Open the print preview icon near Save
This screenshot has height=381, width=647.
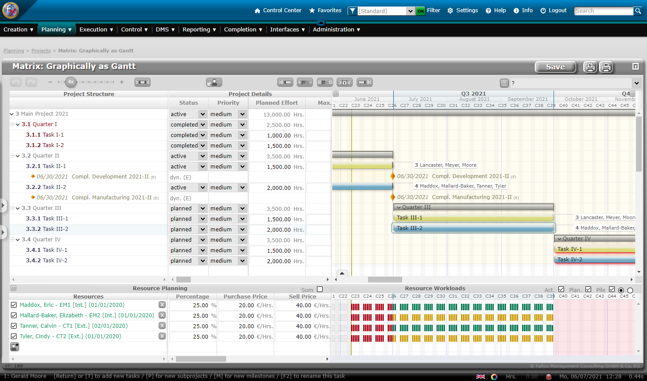tap(590, 67)
